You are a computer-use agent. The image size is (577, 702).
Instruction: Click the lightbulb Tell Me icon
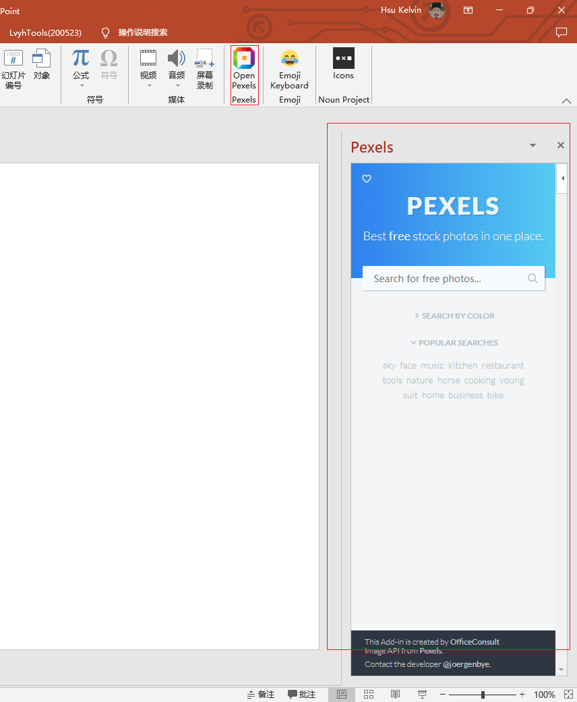(105, 32)
